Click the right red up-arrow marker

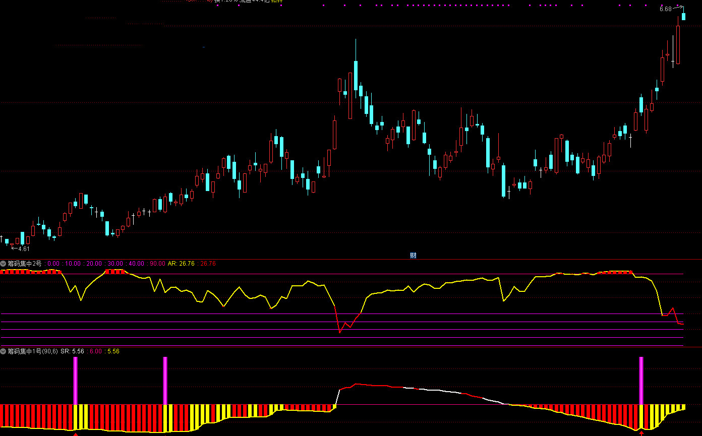641,432
